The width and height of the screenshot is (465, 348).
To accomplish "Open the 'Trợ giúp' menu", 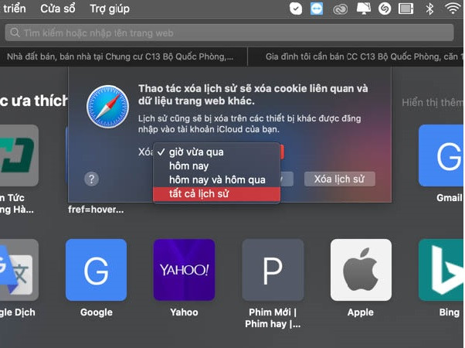I will [110, 9].
